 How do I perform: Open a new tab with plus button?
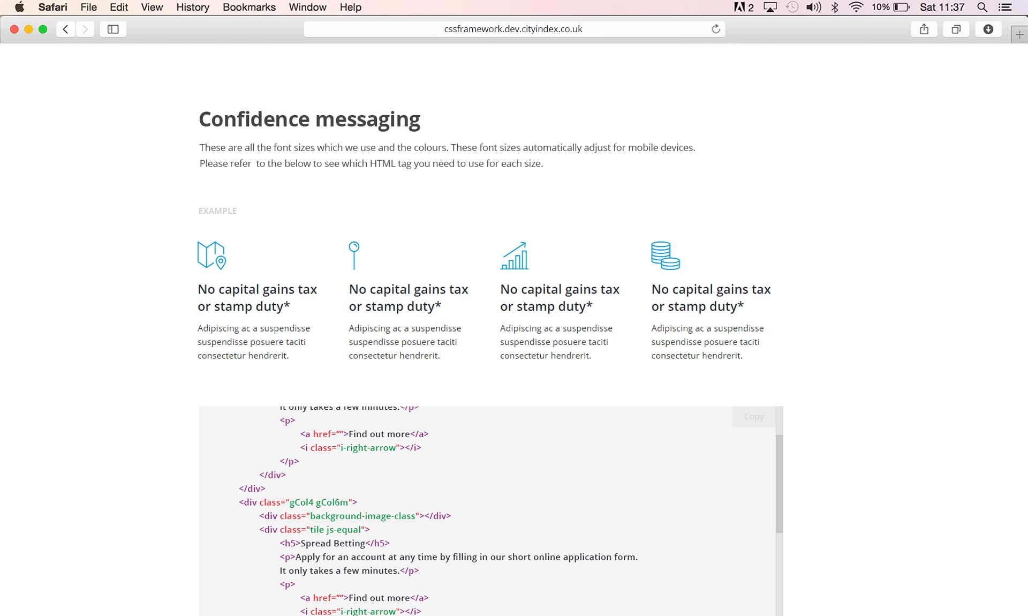coord(1019,35)
